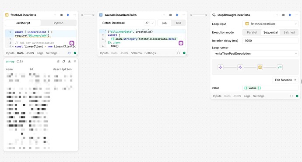Select the second AI node in loop function preview

click(240, 67)
